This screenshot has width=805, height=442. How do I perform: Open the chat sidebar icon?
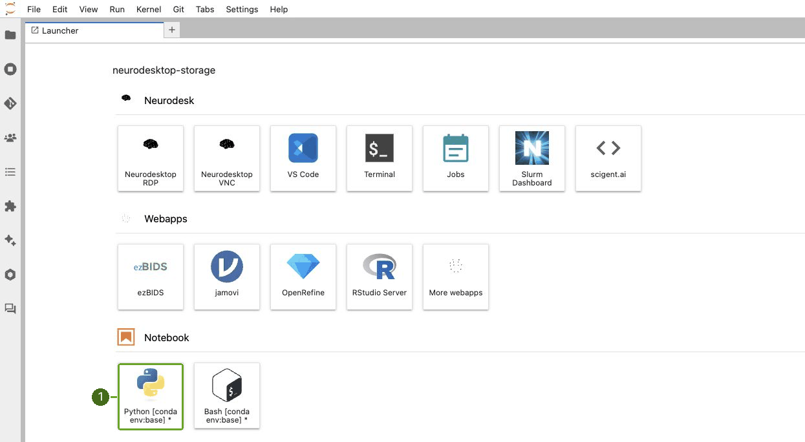coord(10,309)
